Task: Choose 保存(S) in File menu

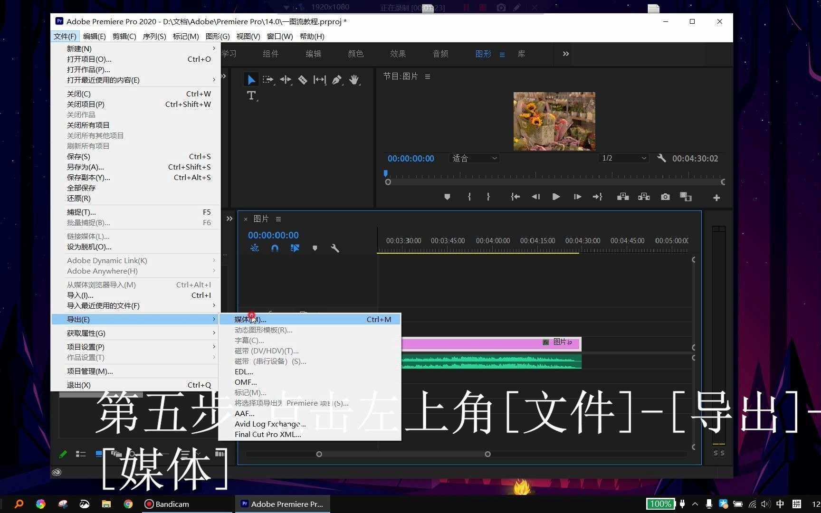Action: pyautogui.click(x=135, y=156)
